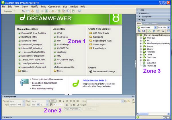172x120 pixels.
Task: Click the Insert Div Tag icon
Action: click(42, 11)
